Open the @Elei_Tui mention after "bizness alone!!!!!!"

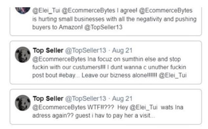click(173, 75)
